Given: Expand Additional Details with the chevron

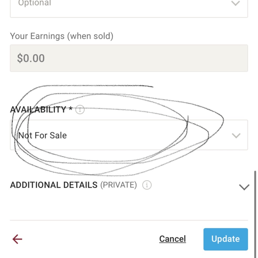Looking at the screenshot, I should tap(244, 187).
